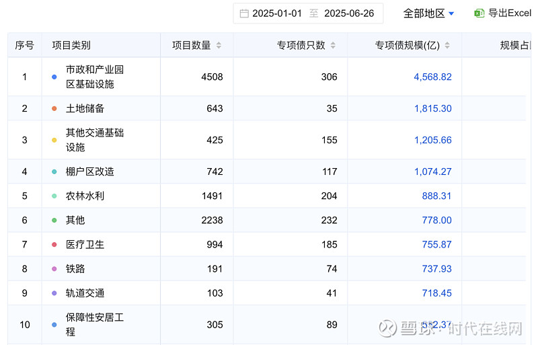Click bond count 306
Screen dimensions: 538x345
[330, 77]
